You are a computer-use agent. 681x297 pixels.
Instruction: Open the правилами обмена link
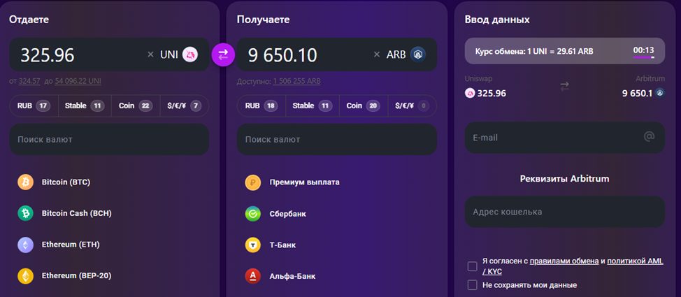click(564, 261)
